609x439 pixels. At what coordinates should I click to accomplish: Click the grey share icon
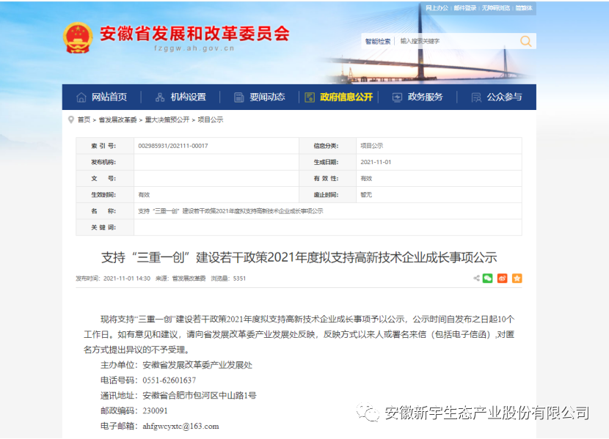[x=475, y=278]
